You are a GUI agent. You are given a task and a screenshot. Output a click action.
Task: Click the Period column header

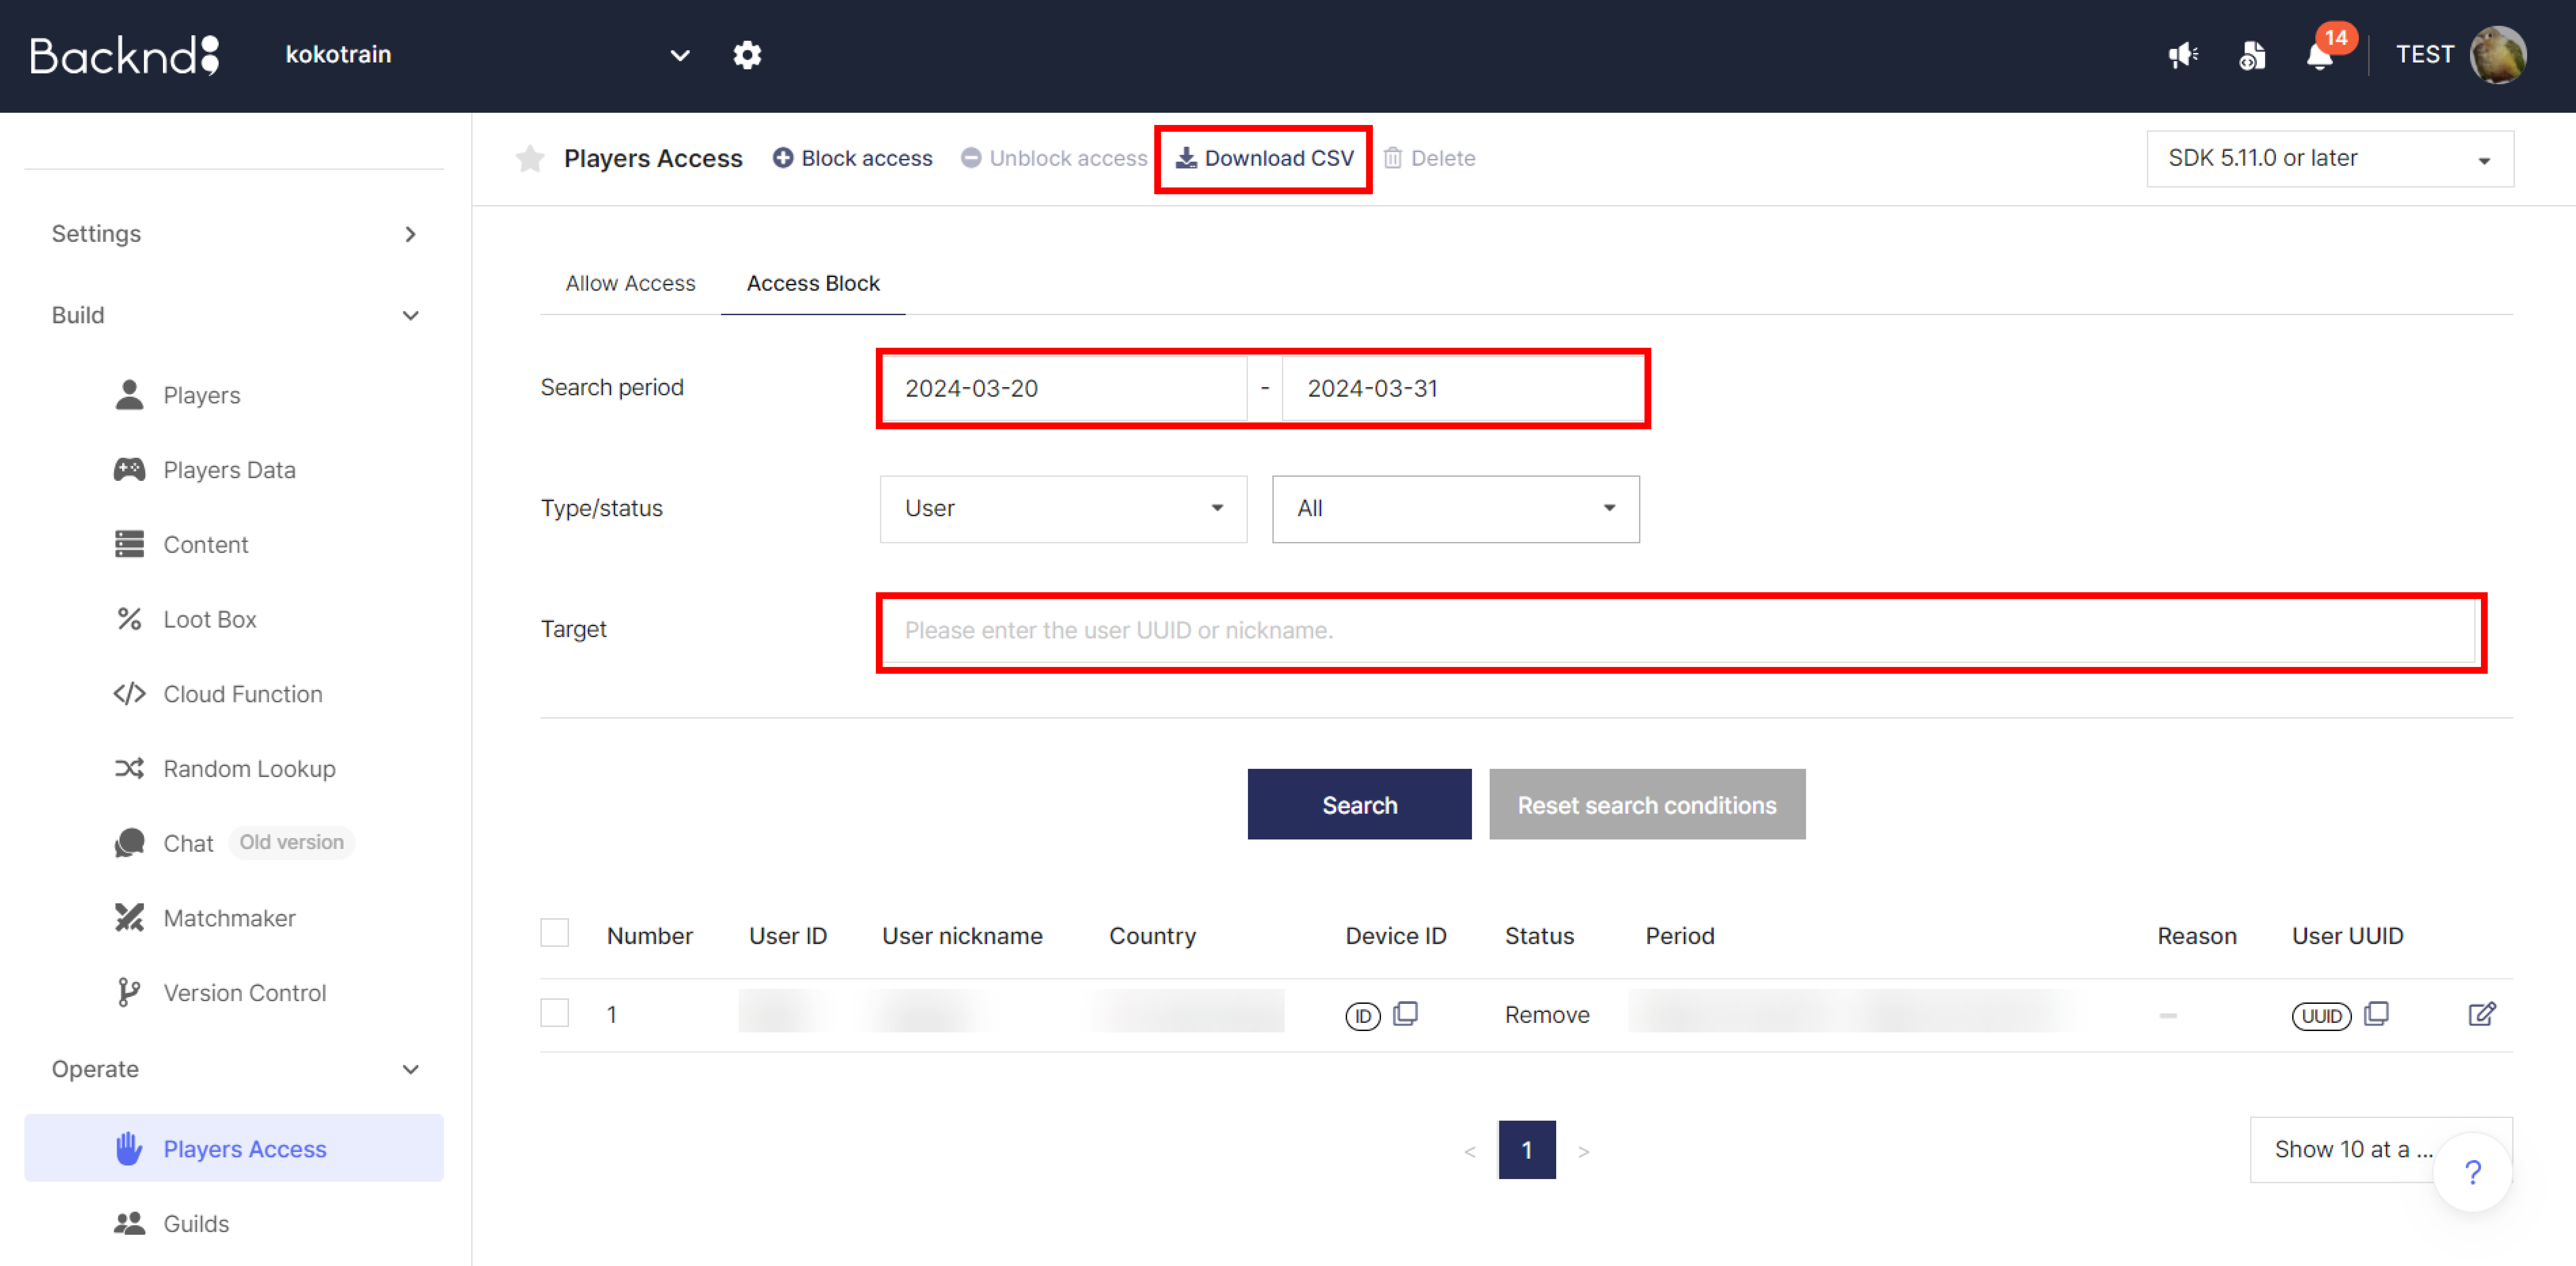tap(1680, 936)
